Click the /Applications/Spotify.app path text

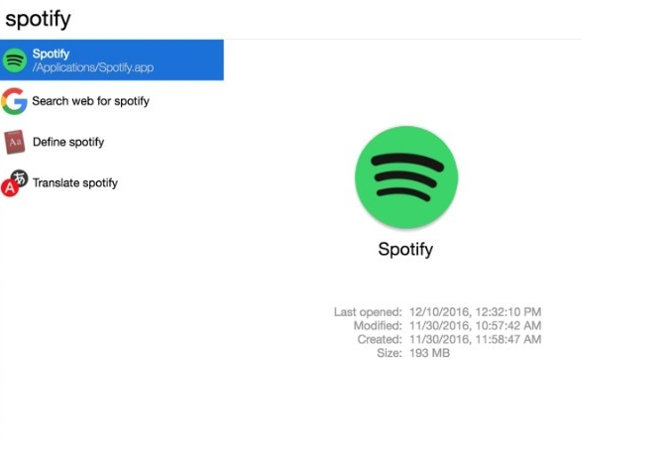point(93,67)
